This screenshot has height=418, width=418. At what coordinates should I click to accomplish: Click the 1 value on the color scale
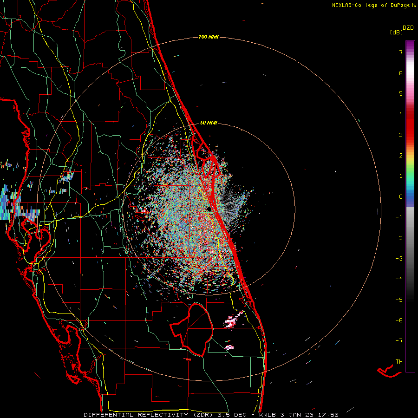(401, 176)
